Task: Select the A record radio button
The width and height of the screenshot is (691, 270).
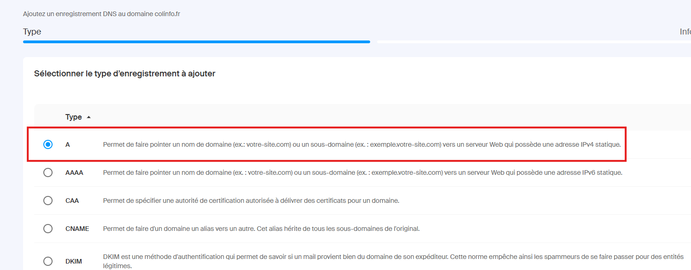Action: pyautogui.click(x=48, y=144)
